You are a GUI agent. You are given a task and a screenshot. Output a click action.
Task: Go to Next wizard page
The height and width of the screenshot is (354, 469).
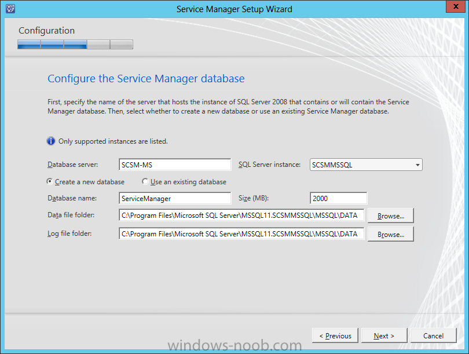[x=384, y=335]
